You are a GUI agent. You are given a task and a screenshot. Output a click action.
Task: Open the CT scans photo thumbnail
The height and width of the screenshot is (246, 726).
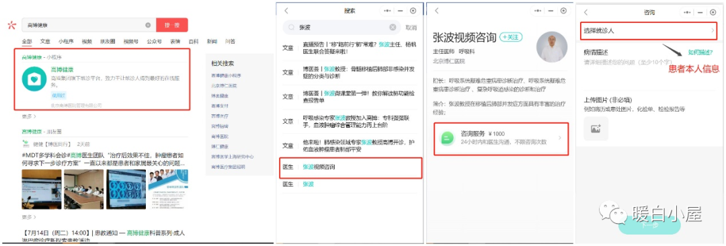126,189
